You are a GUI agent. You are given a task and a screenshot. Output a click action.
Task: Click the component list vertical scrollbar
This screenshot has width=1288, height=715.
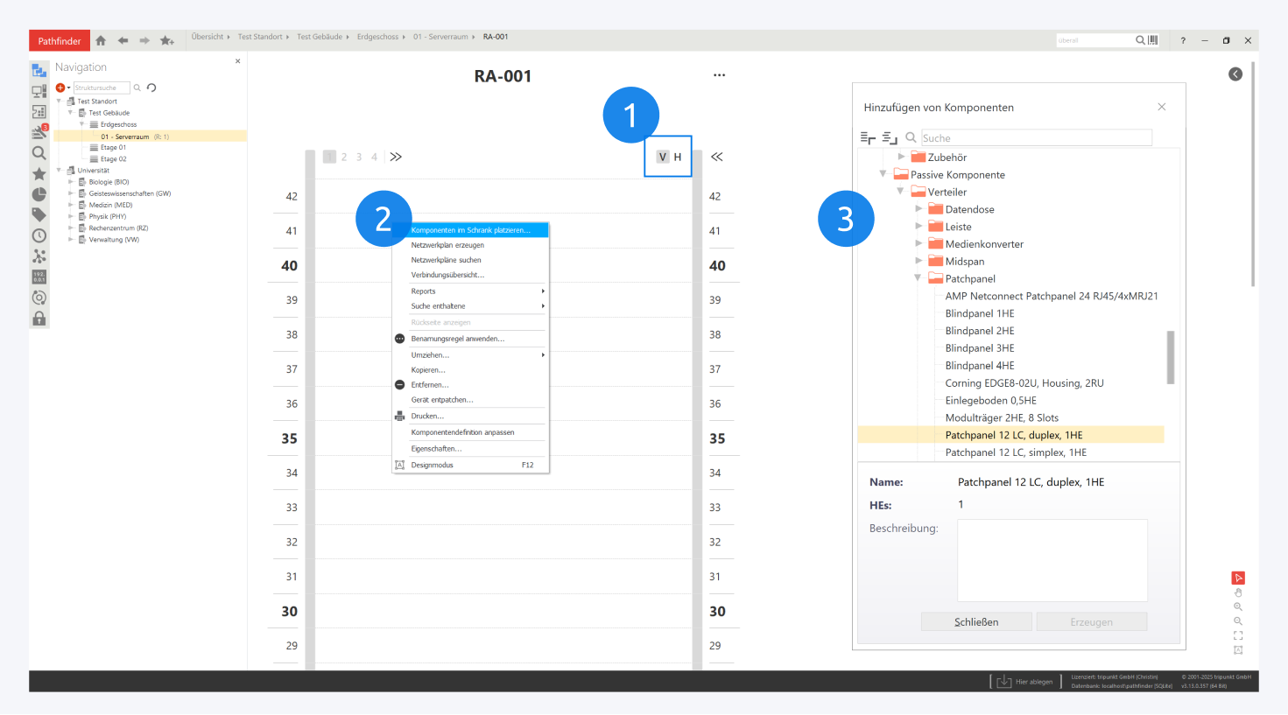coord(1171,357)
